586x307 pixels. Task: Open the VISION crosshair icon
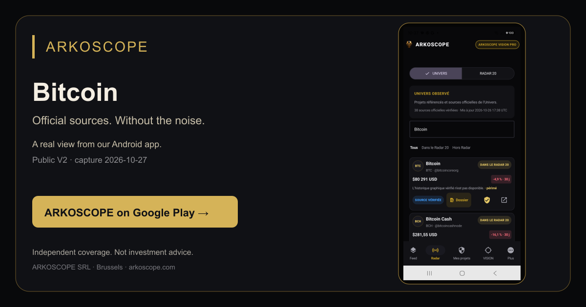[488, 250]
